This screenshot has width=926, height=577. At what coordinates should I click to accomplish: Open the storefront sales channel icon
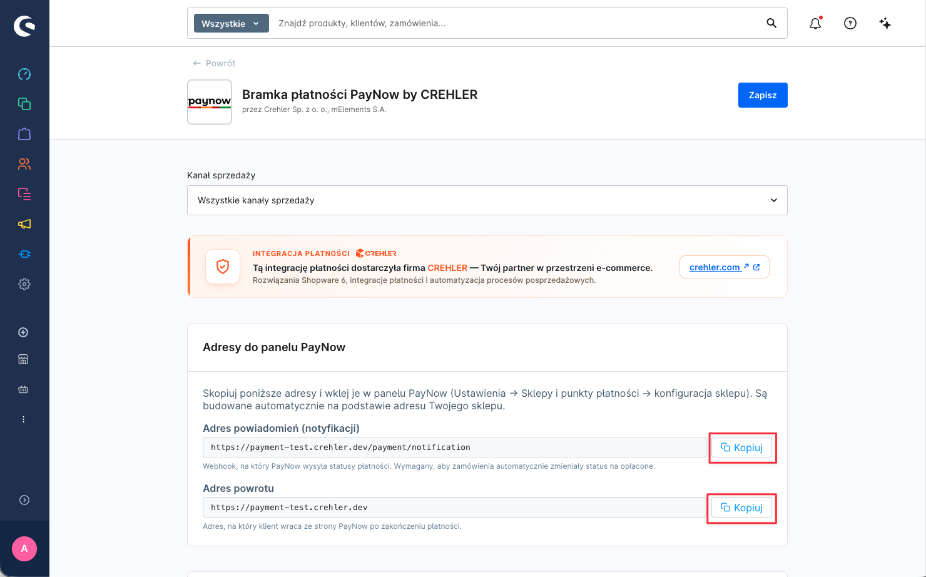pyautogui.click(x=23, y=359)
